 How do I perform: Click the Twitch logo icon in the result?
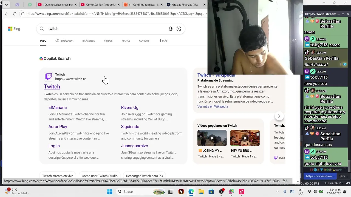tap(49, 77)
